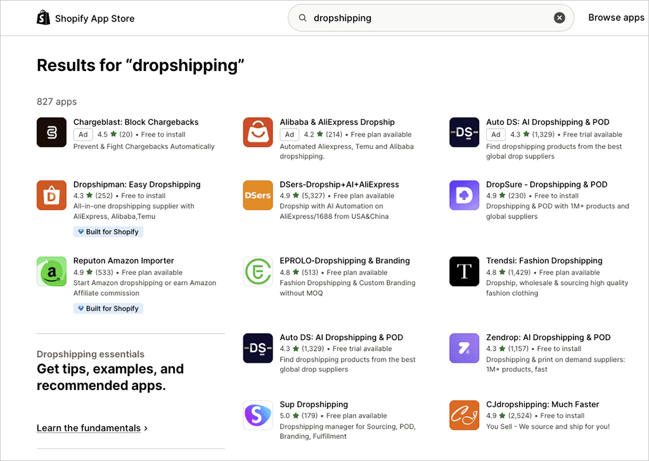
Task: Open Zendrop: AI Dropshipping & POD title
Action: (548, 338)
